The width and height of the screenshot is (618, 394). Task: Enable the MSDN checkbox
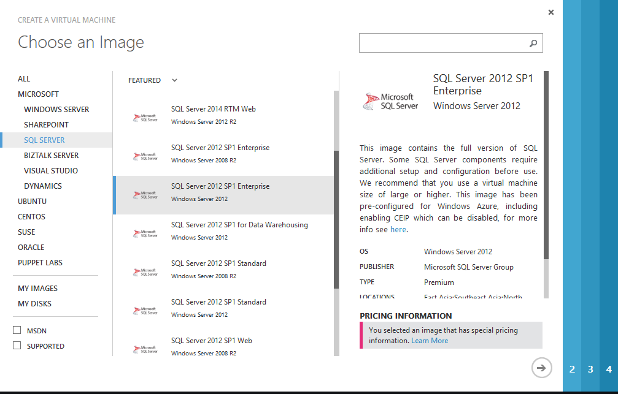pos(17,330)
